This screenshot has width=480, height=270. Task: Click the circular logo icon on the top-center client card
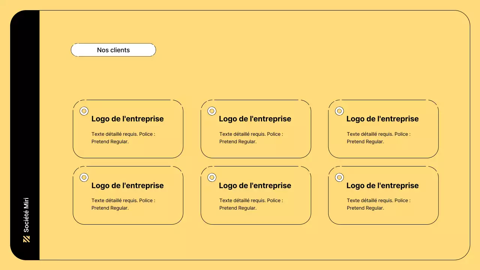[x=211, y=111]
